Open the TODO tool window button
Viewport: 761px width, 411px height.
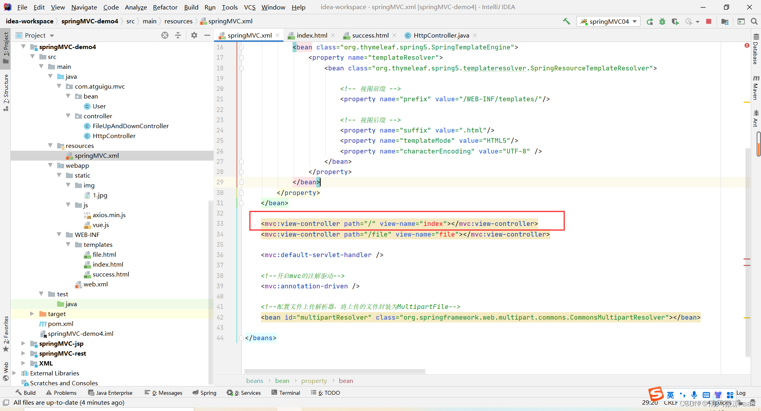pos(325,393)
